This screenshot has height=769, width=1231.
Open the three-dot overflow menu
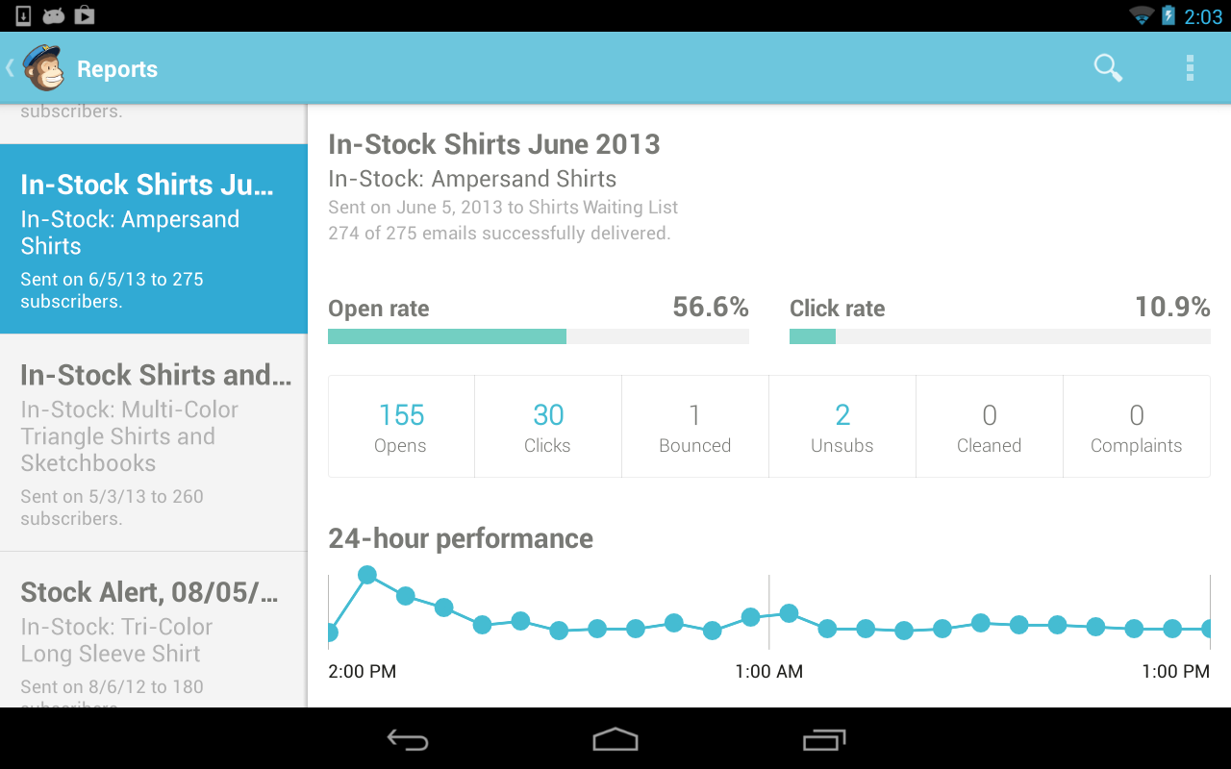tap(1190, 68)
